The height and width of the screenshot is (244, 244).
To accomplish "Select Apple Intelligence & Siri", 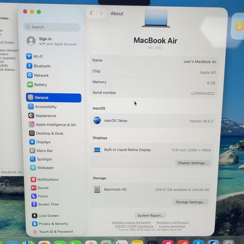I will point(52,124).
